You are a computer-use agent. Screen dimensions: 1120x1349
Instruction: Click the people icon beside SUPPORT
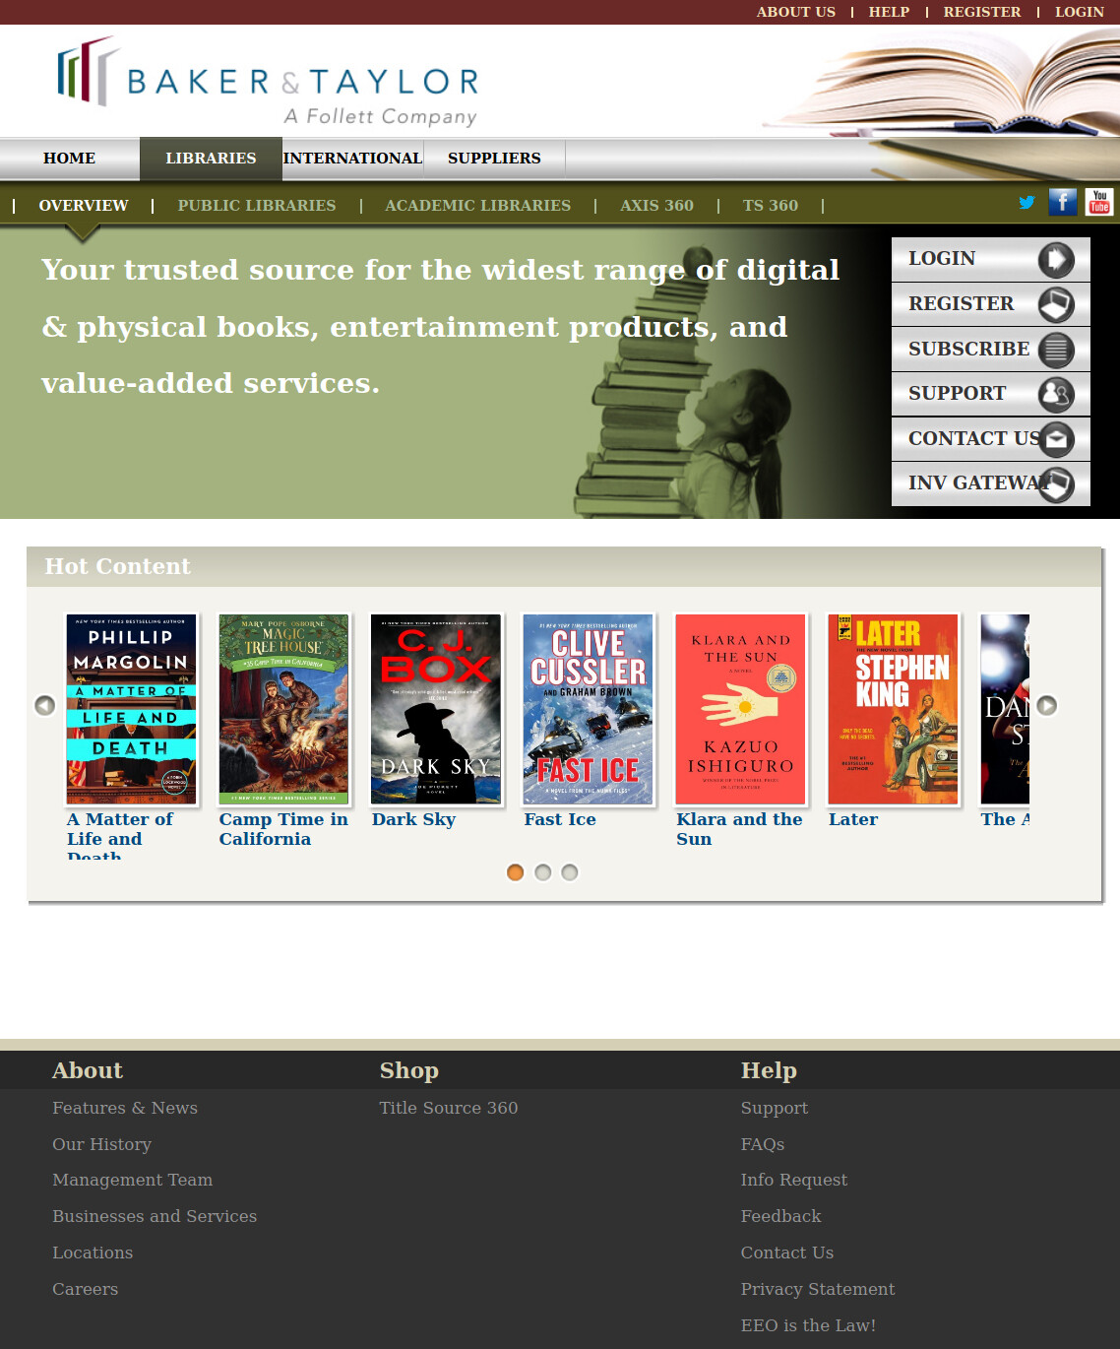pos(1056,395)
